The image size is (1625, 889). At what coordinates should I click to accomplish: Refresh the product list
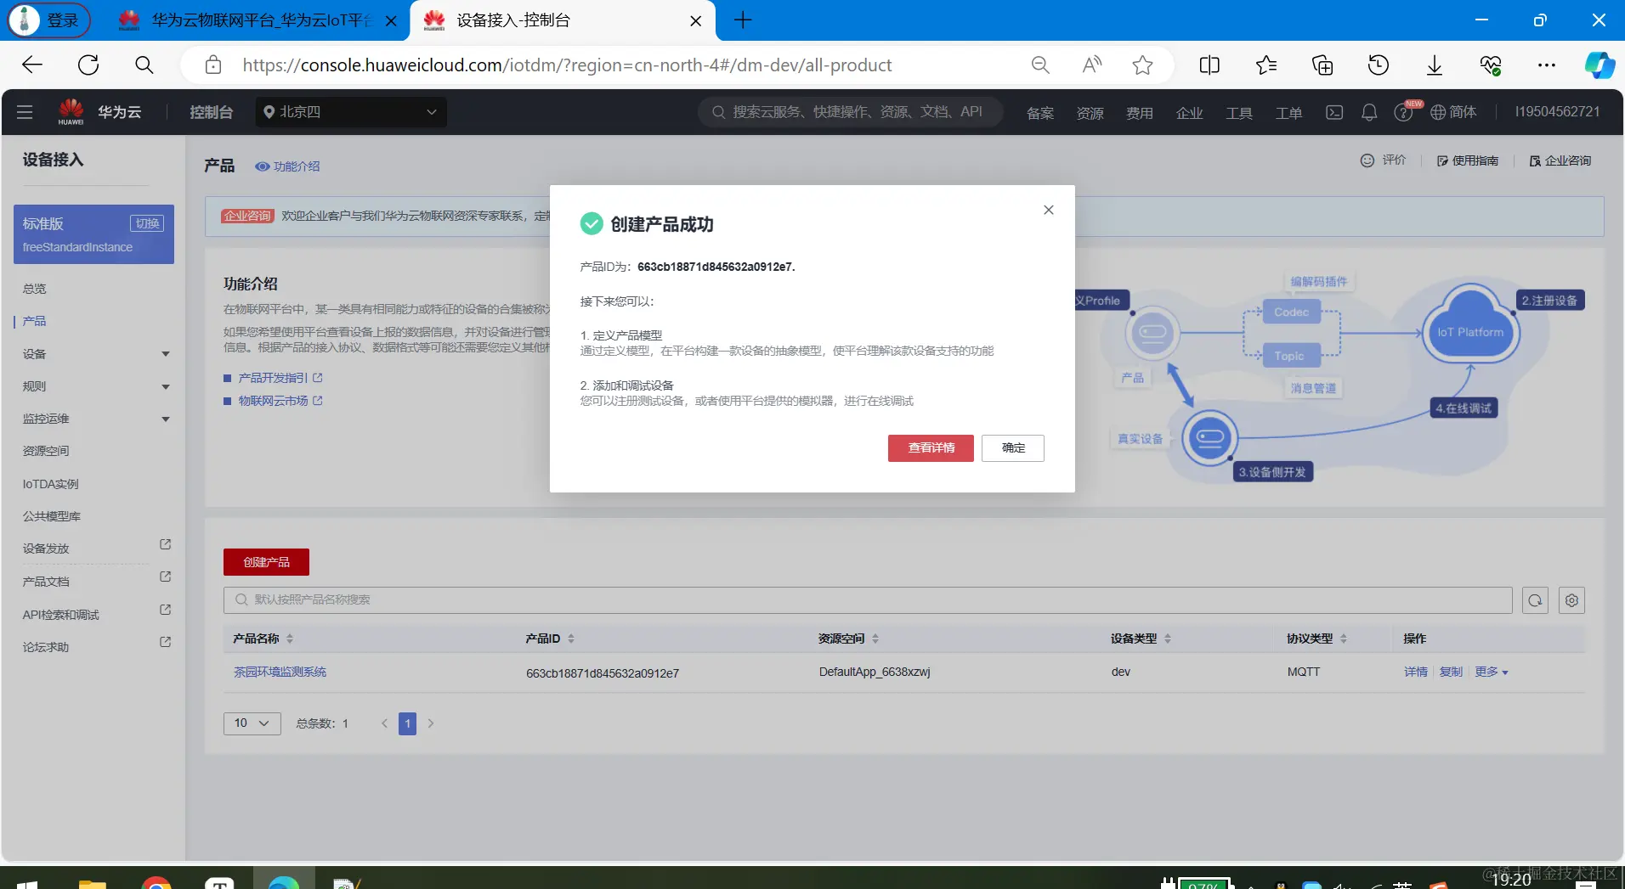(1535, 600)
